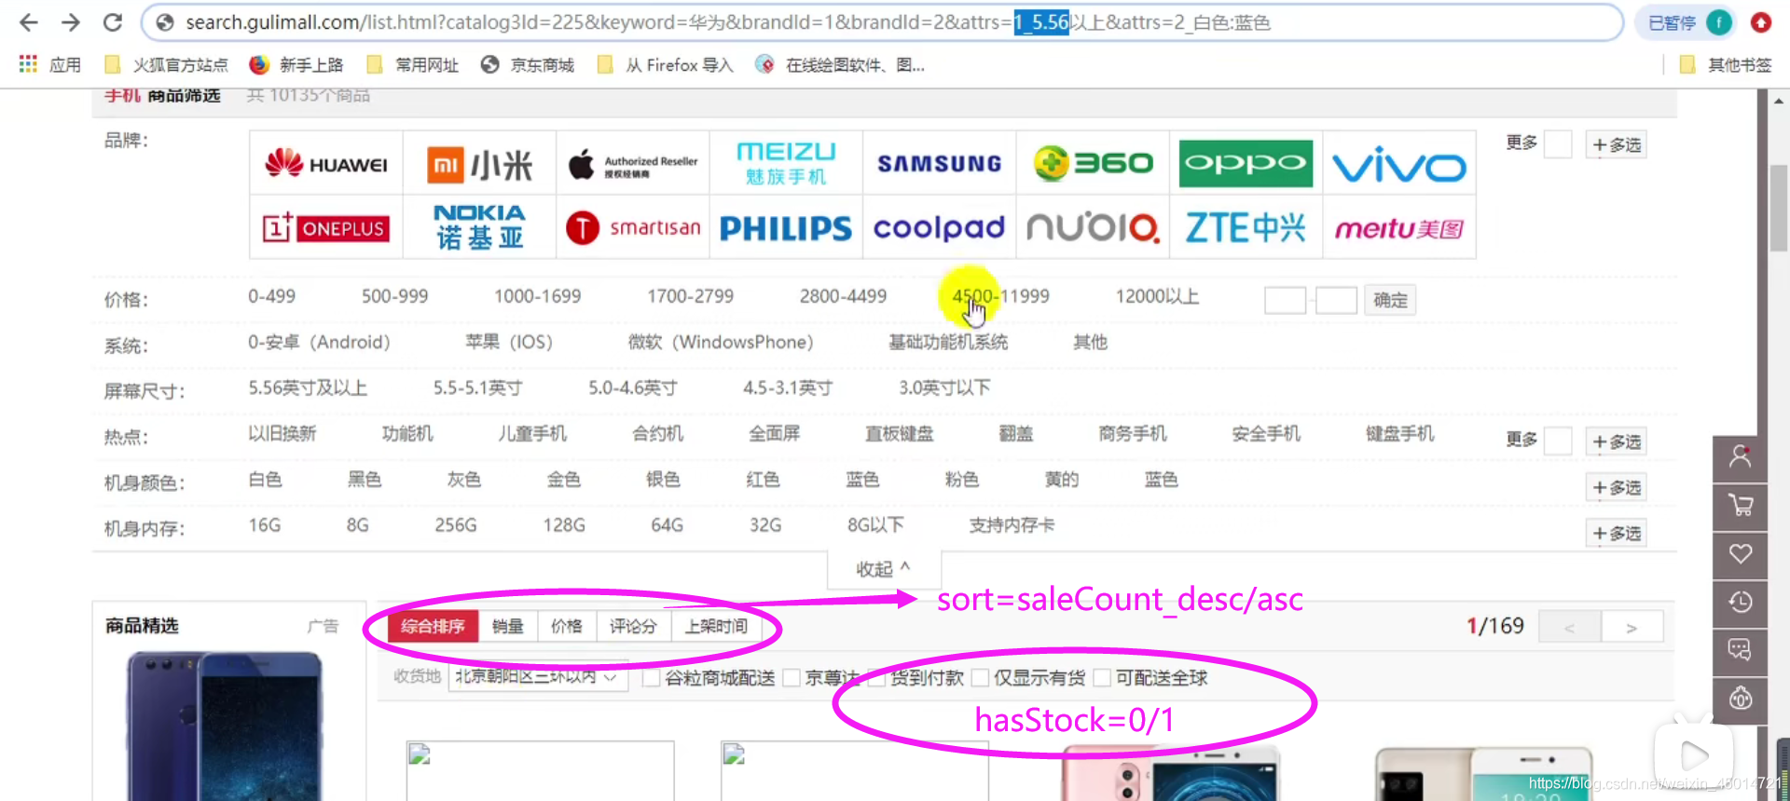Sort by 综合排序 tab
Viewport: 1790px width, 801px height.
point(433,626)
